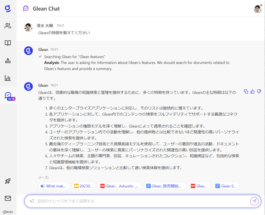The width and height of the screenshot is (265, 215).
Task: Copy the Glean response to clipboard
Action: click(x=246, y=92)
